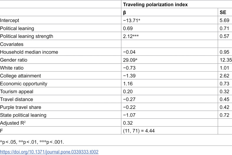Select the Economic opportunity value 1.16

coord(128,84)
